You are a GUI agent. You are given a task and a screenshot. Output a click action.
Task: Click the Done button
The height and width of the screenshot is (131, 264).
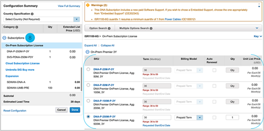(75, 110)
